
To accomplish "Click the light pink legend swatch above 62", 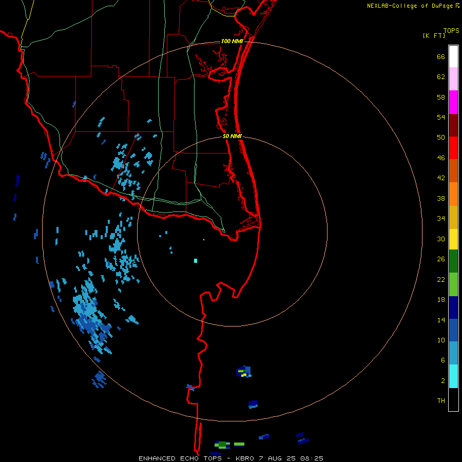I will pos(453,79).
